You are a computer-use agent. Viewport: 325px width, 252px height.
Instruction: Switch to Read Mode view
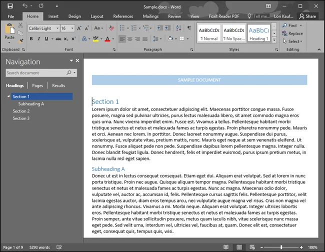[x=226, y=247]
